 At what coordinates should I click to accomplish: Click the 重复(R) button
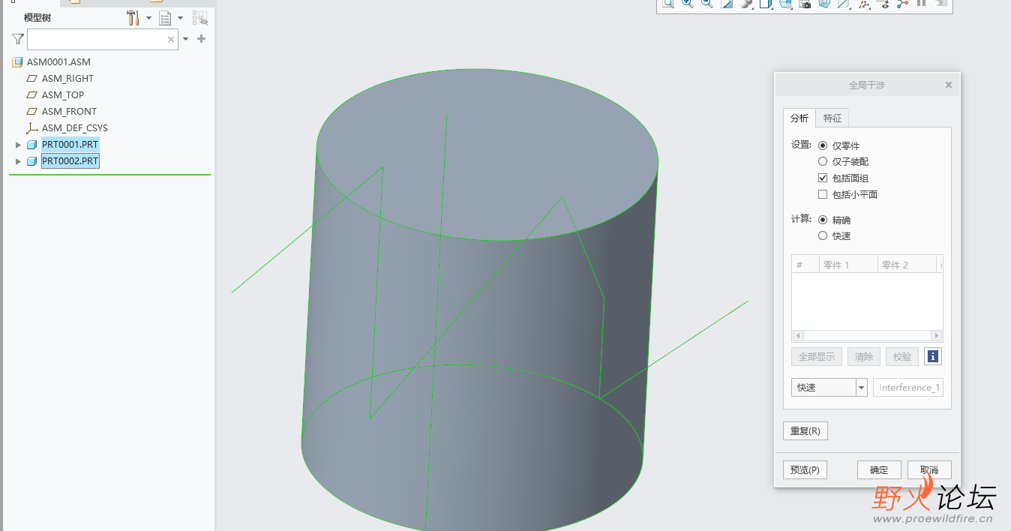click(x=805, y=431)
